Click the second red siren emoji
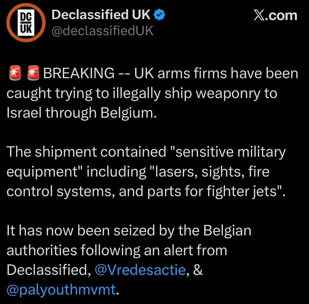The image size is (309, 304). click(33, 73)
